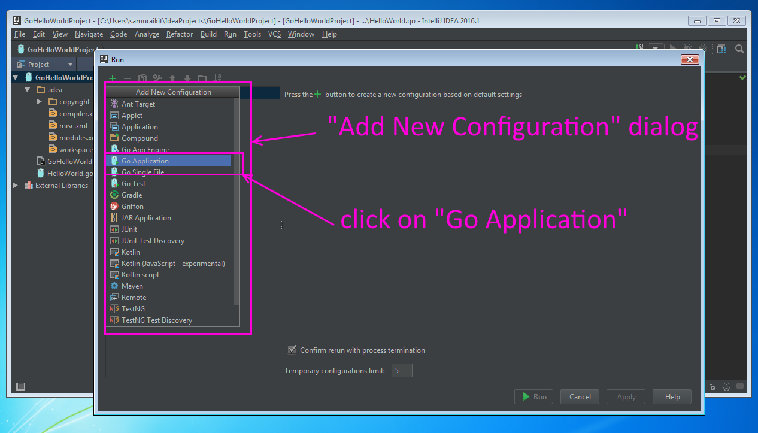This screenshot has height=433, width=758.
Task: Open the VCS menu
Action: [274, 34]
